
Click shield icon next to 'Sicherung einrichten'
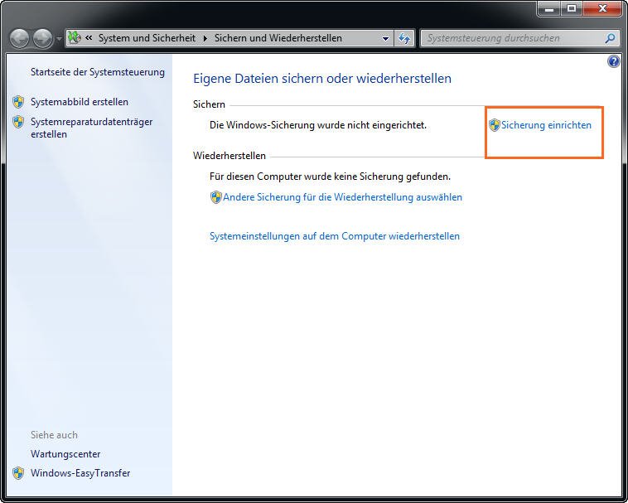pos(495,125)
